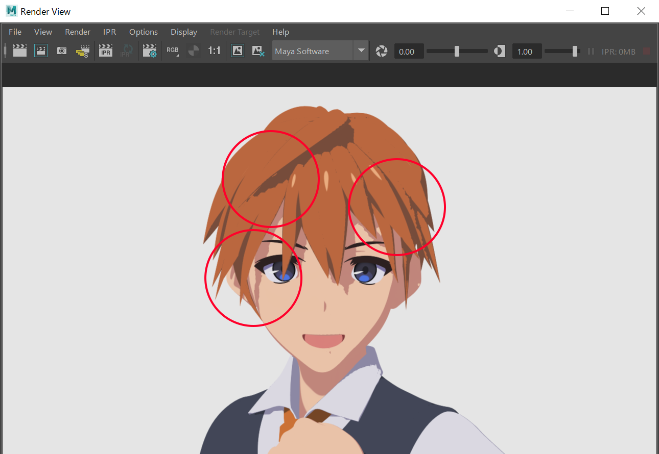
Task: Click the Render Sequence icon
Action: pyautogui.click(x=82, y=52)
